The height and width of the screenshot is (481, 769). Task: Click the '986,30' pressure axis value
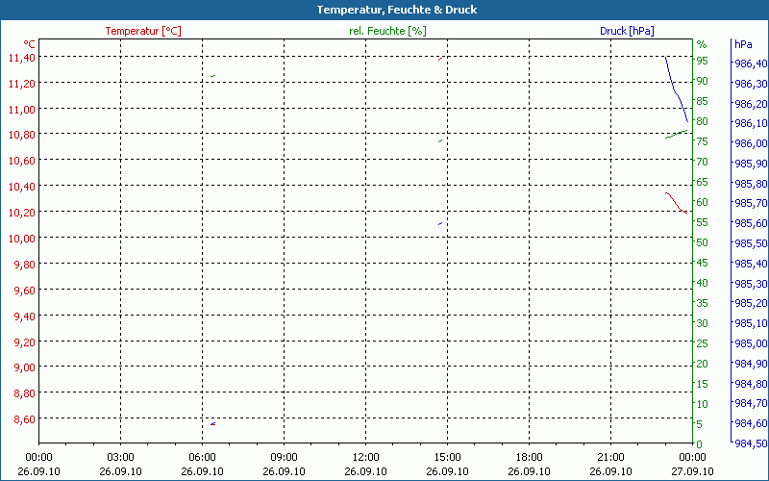(x=751, y=84)
